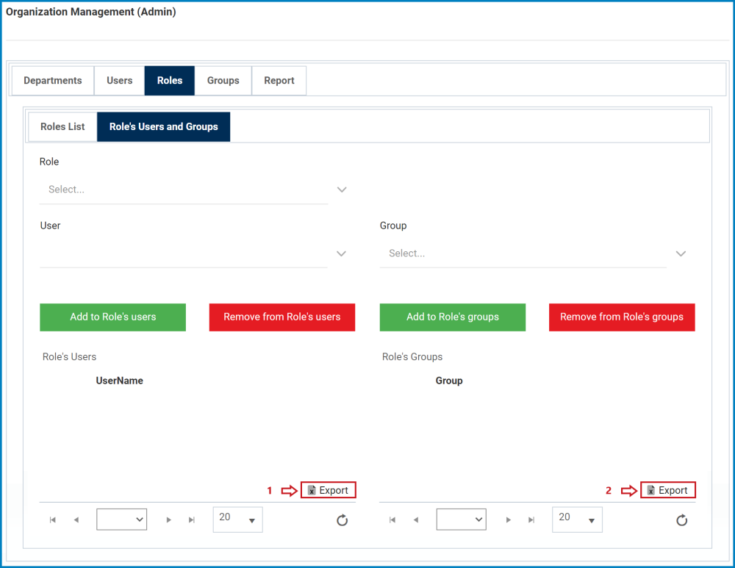The height and width of the screenshot is (568, 735).
Task: Click Export under the Role's Users grid
Action: (x=328, y=490)
